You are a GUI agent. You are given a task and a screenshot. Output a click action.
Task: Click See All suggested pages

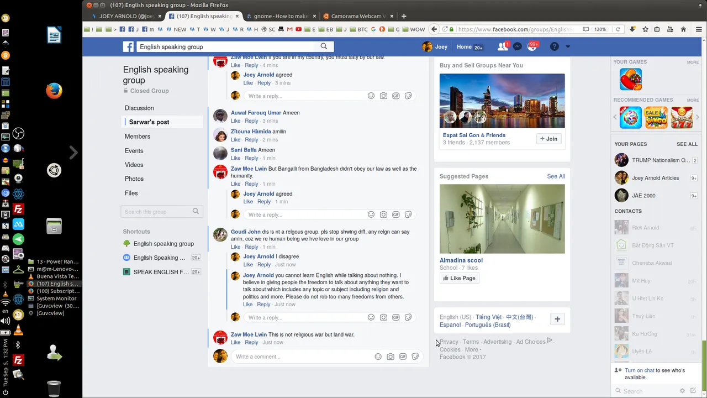pyautogui.click(x=556, y=176)
